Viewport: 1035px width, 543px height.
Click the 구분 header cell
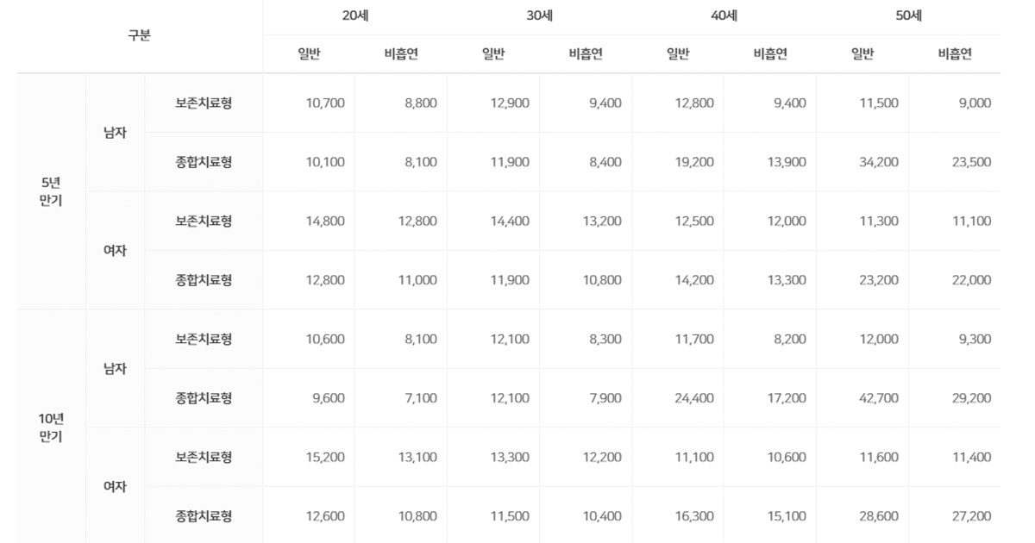click(x=139, y=36)
